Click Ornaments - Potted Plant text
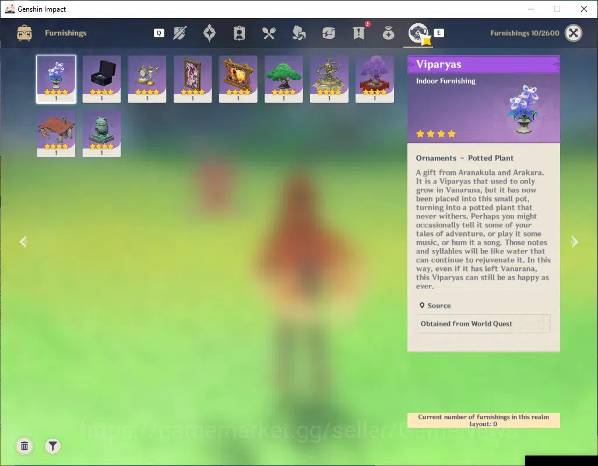 [x=465, y=158]
